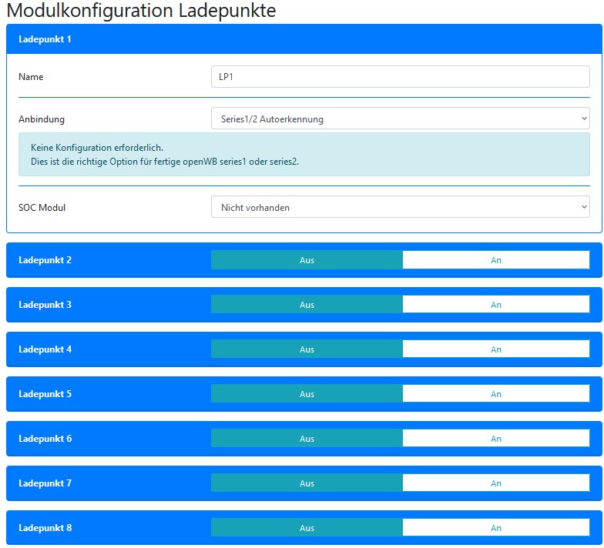Activate Ladepunkt 4 with An
Viewport: 604px width, 548px height.
click(x=495, y=349)
